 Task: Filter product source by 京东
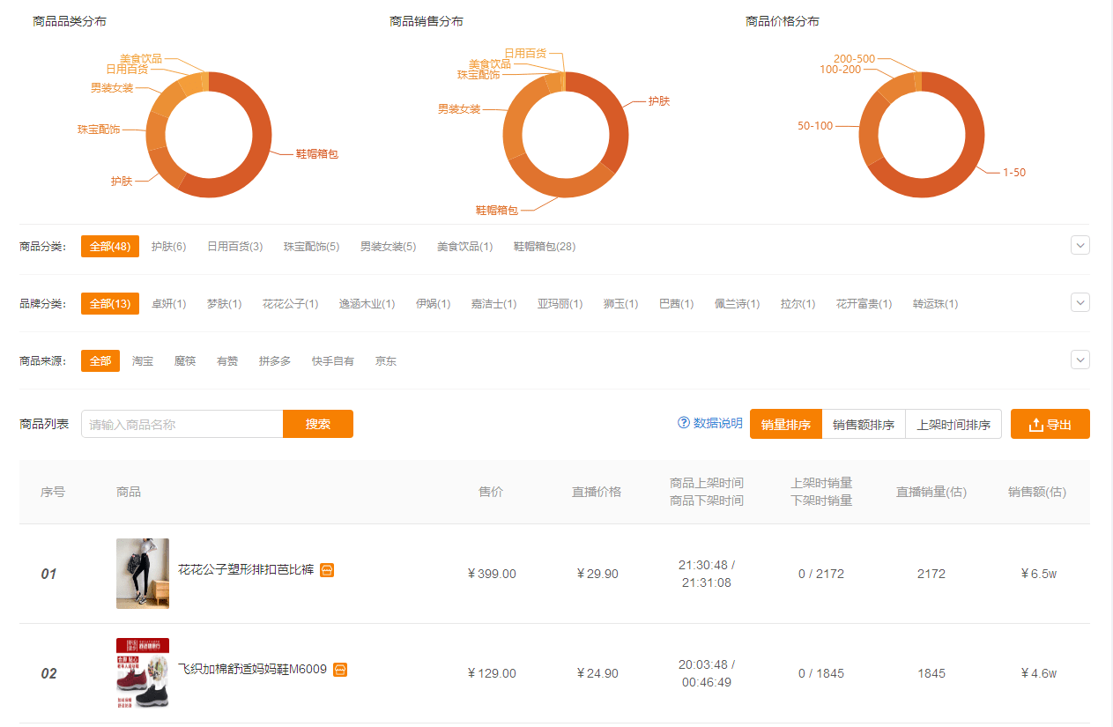(386, 361)
